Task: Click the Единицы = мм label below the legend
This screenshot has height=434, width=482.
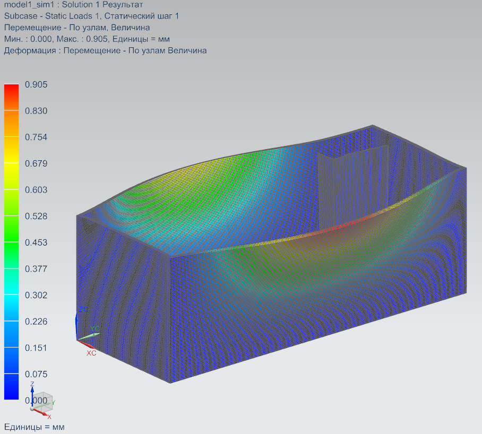Action: [x=34, y=427]
